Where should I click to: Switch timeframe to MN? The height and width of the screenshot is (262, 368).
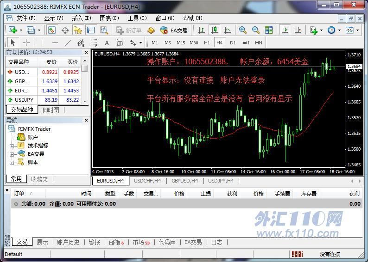[x=259, y=43]
